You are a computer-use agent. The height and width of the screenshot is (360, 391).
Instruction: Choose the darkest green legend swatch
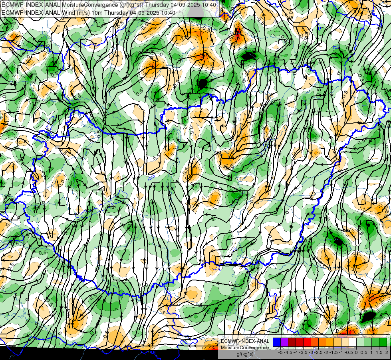[383, 342]
